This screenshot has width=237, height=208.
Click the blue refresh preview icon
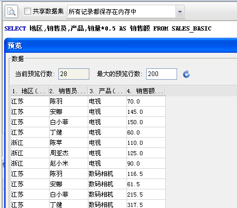186,74
